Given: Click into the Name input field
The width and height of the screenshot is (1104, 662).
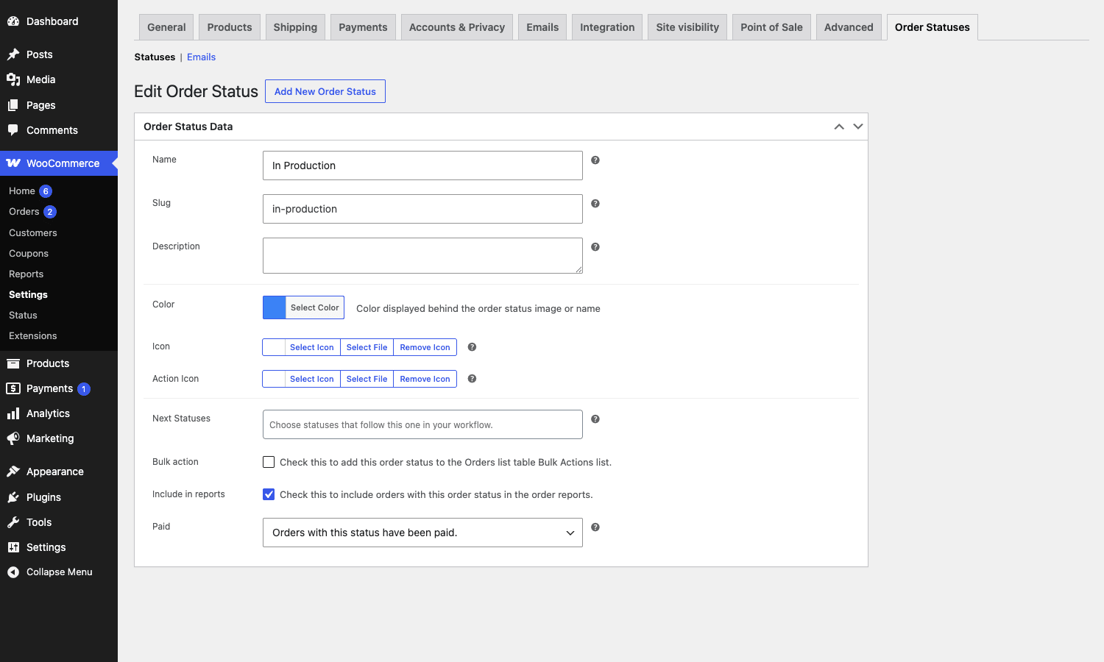Looking at the screenshot, I should 422,165.
